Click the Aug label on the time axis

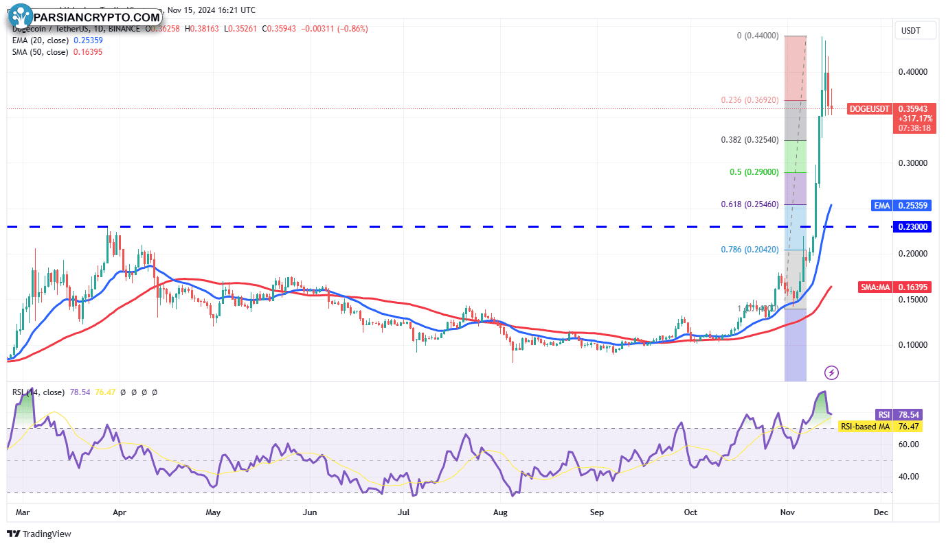500,512
